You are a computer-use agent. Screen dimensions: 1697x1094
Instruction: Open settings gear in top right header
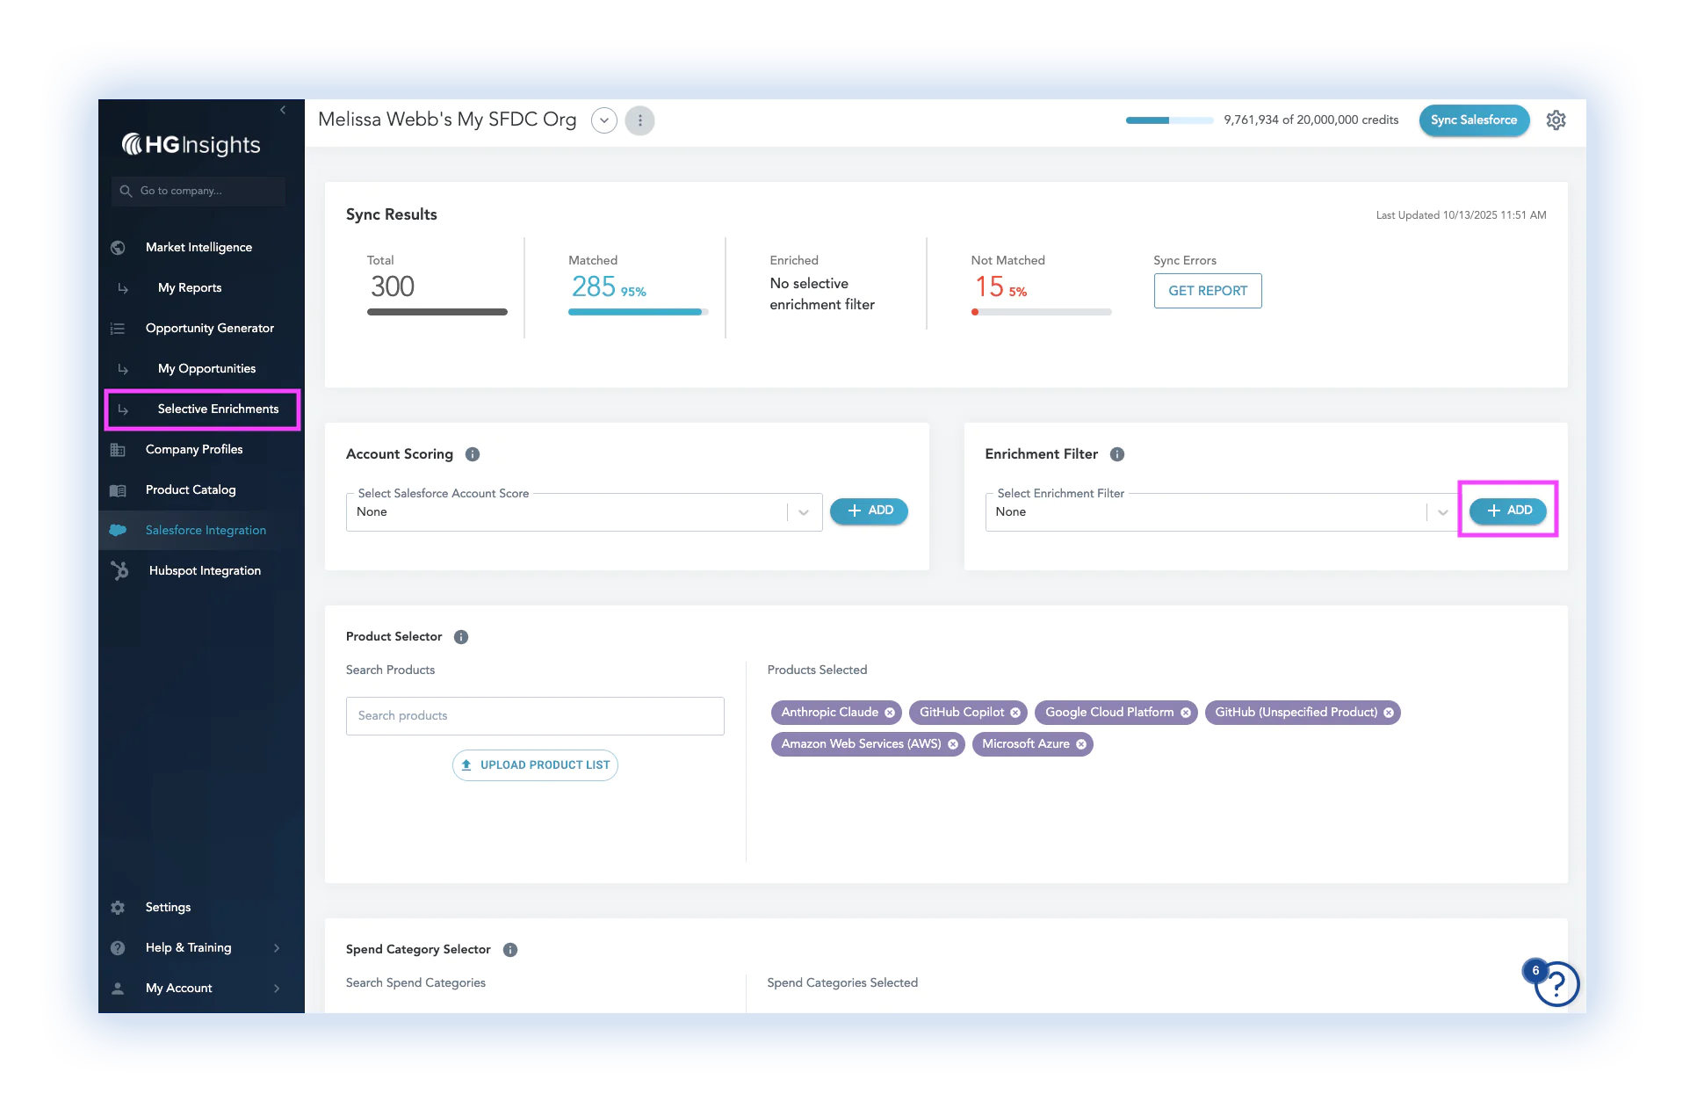pyautogui.click(x=1556, y=120)
